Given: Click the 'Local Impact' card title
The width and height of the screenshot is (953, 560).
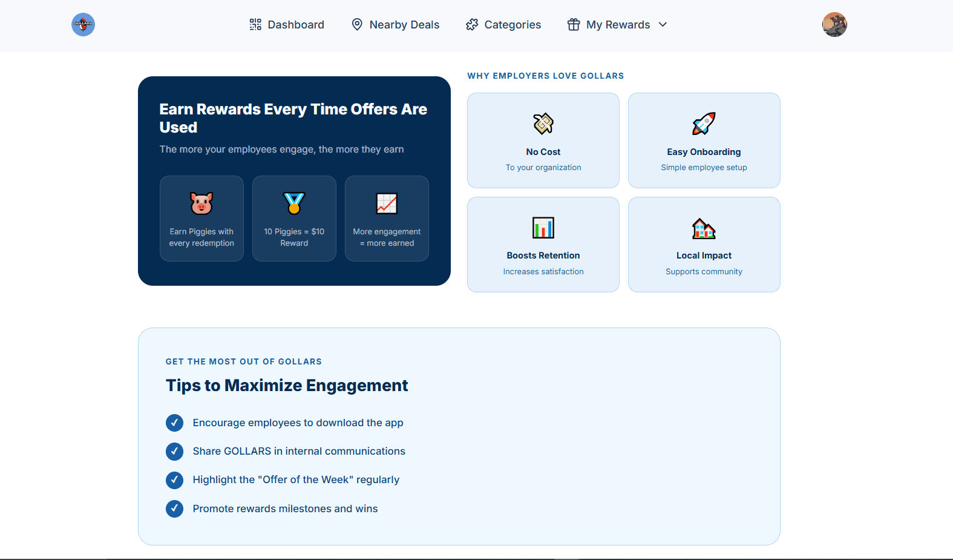Looking at the screenshot, I should [704, 255].
